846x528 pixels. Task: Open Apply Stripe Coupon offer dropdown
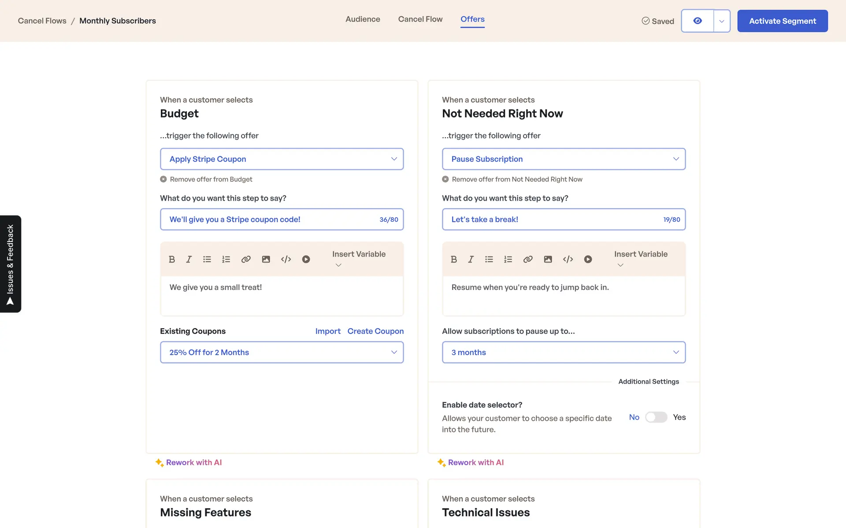[x=282, y=159]
